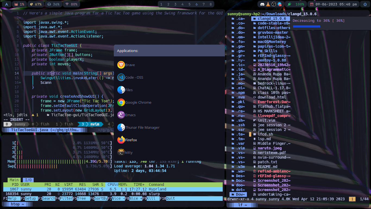Viewport: 371px width, 209px height.
Task: Launch Files from the Applications list
Action: (169, 90)
